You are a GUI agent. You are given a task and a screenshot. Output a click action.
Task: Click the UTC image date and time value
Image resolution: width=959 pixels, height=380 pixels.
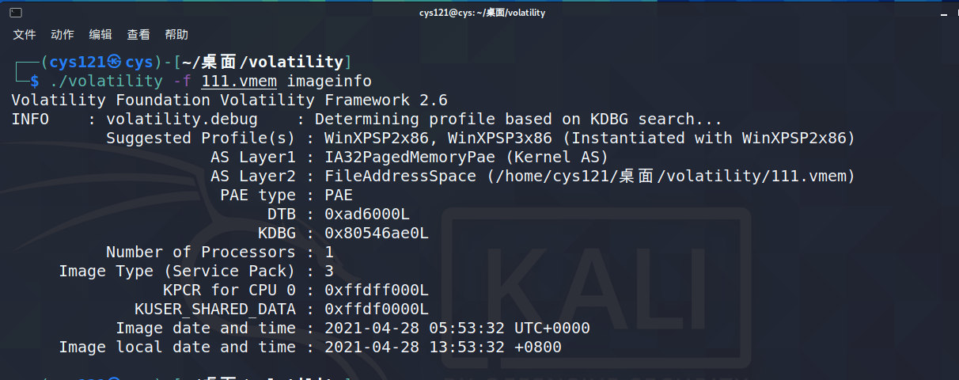point(457,328)
